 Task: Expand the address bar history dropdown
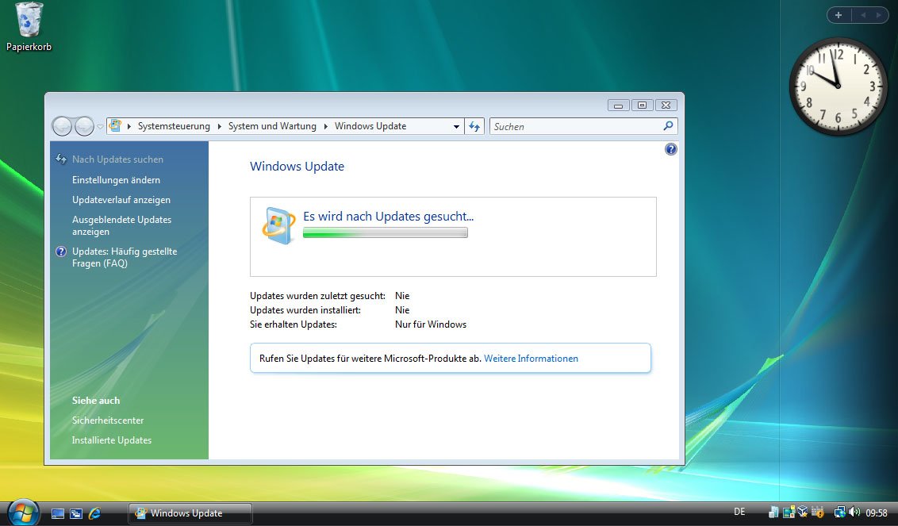(x=456, y=126)
